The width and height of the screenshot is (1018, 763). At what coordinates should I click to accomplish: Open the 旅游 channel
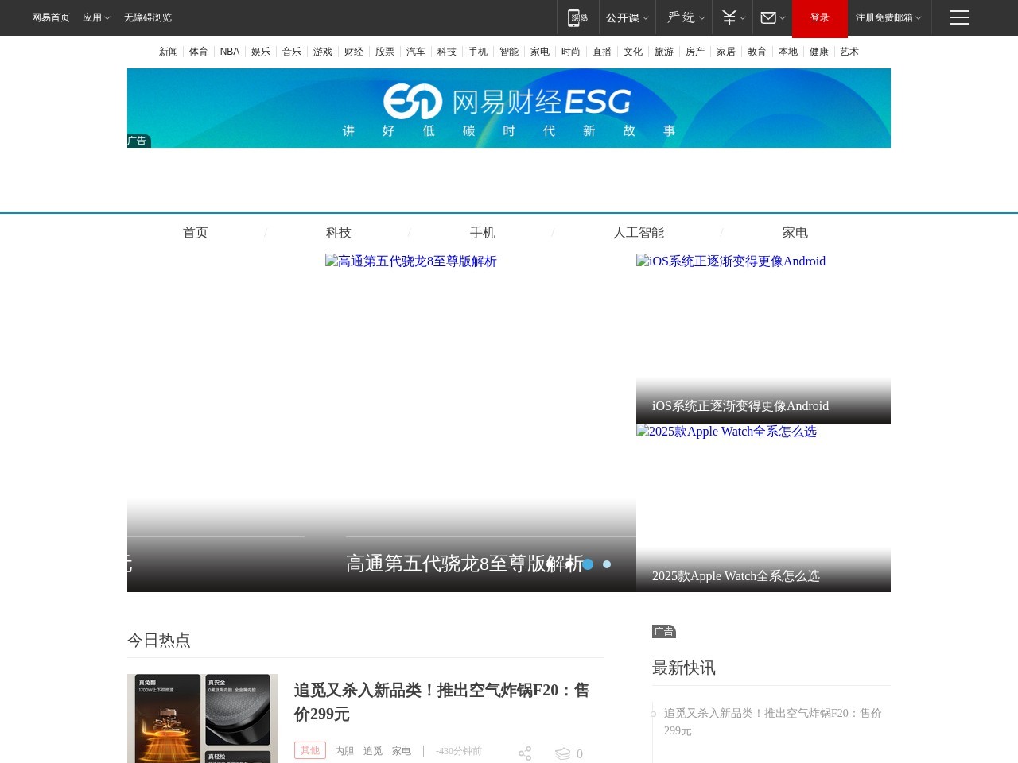pyautogui.click(x=664, y=52)
